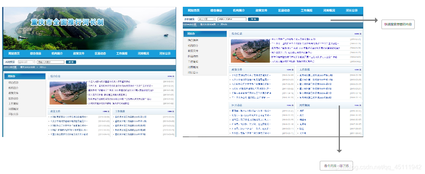Image resolution: width=425 pixels, height=174 pixels.
Task: Open 区县动态 in left page sidebar
Action: pos(13,99)
